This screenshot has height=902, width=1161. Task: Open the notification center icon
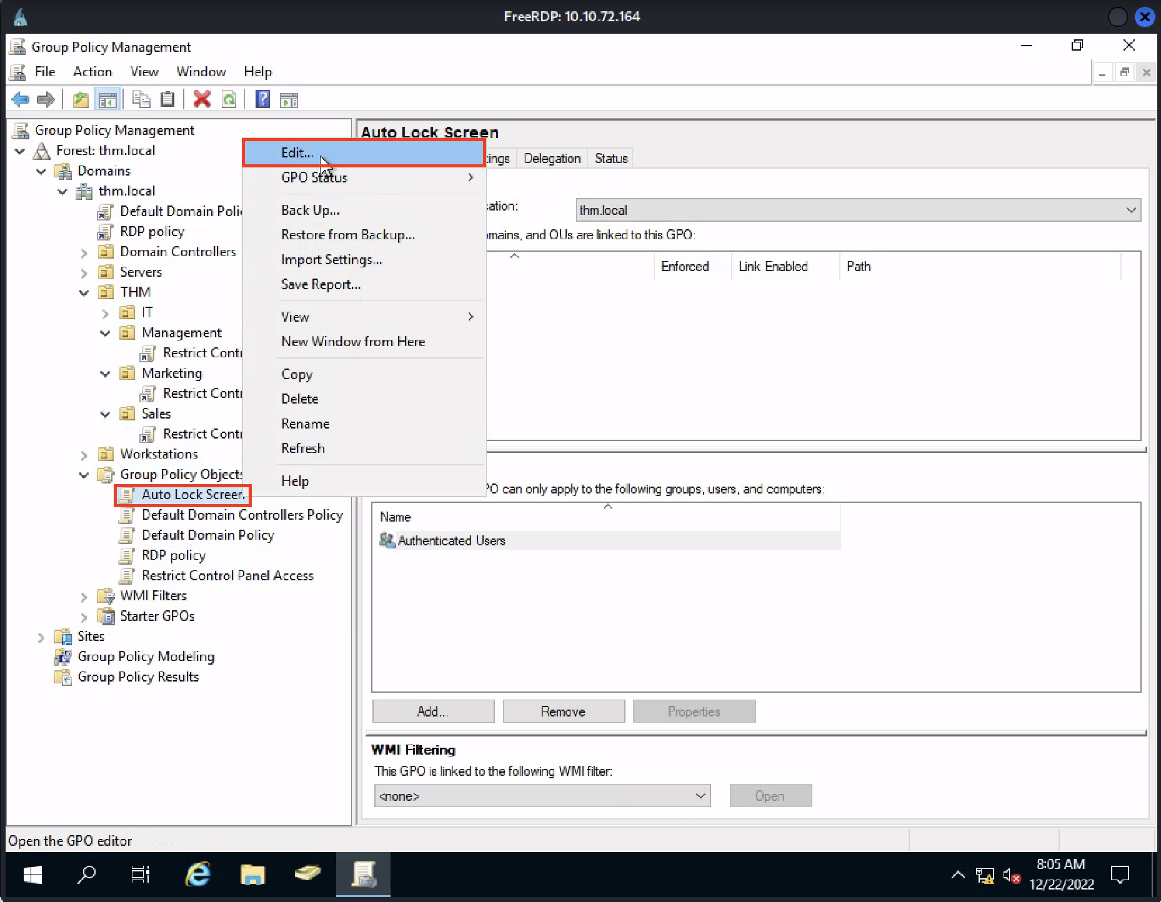(x=1120, y=875)
